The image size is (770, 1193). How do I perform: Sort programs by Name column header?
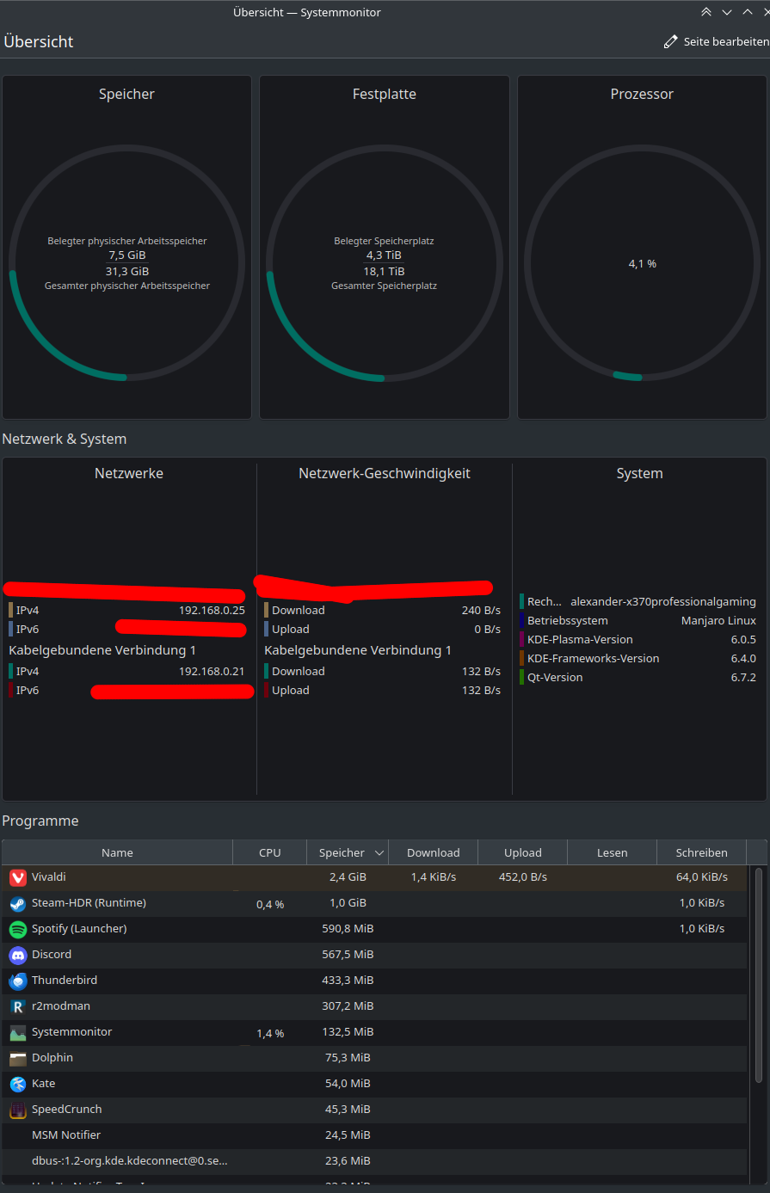117,852
